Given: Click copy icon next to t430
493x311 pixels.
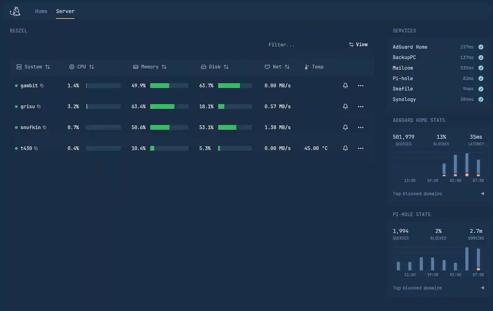Looking at the screenshot, I should coord(36,148).
